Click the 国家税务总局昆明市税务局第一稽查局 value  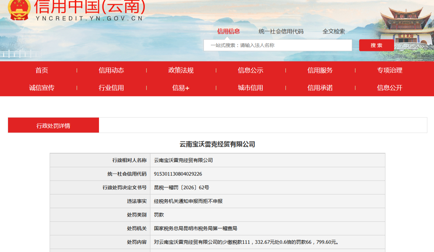point(195,228)
